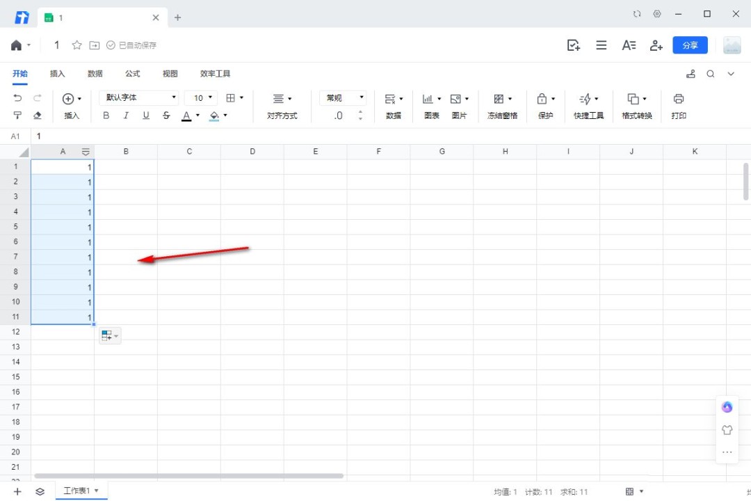Click the formula bar input field
751x501 pixels.
click(x=348, y=136)
